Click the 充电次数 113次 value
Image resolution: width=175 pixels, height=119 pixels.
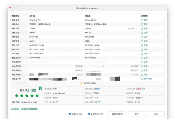coord(96,98)
